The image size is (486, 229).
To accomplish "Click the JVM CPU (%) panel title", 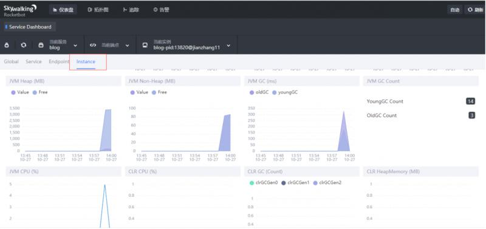I will coord(24,171).
